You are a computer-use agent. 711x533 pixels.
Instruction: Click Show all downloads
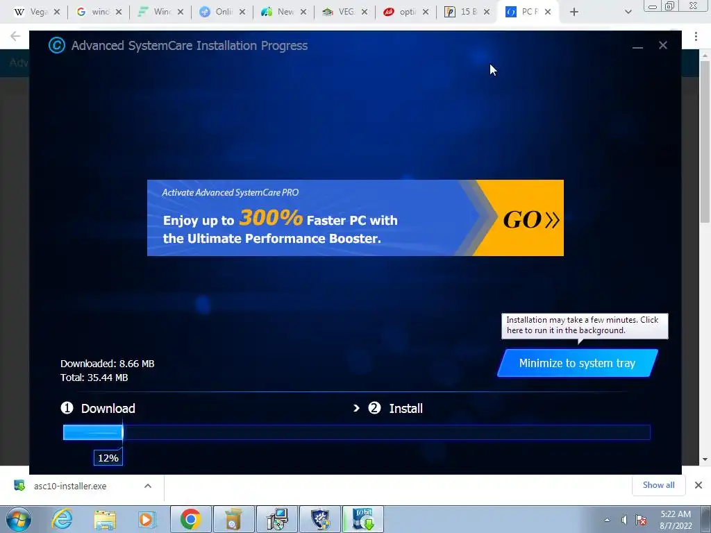tap(658, 485)
